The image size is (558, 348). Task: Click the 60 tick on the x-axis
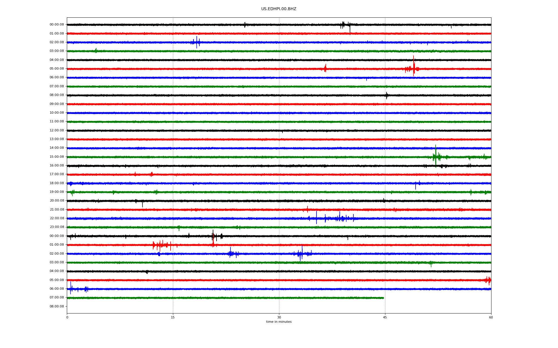point(491,318)
